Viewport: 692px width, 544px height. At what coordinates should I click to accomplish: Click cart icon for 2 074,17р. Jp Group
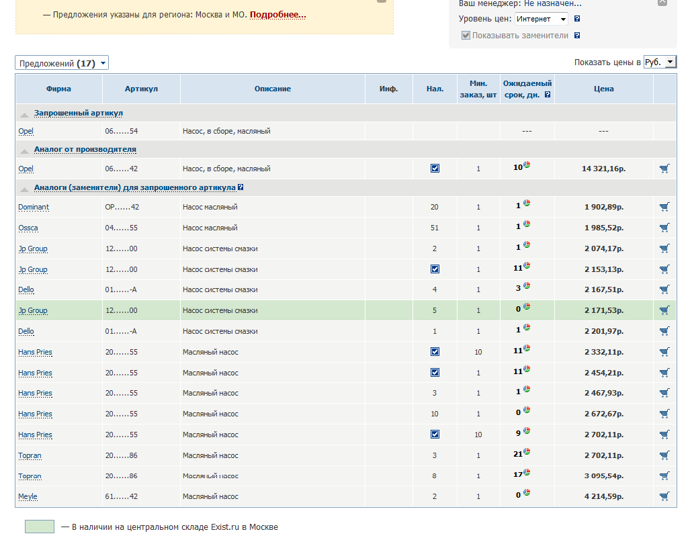664,248
